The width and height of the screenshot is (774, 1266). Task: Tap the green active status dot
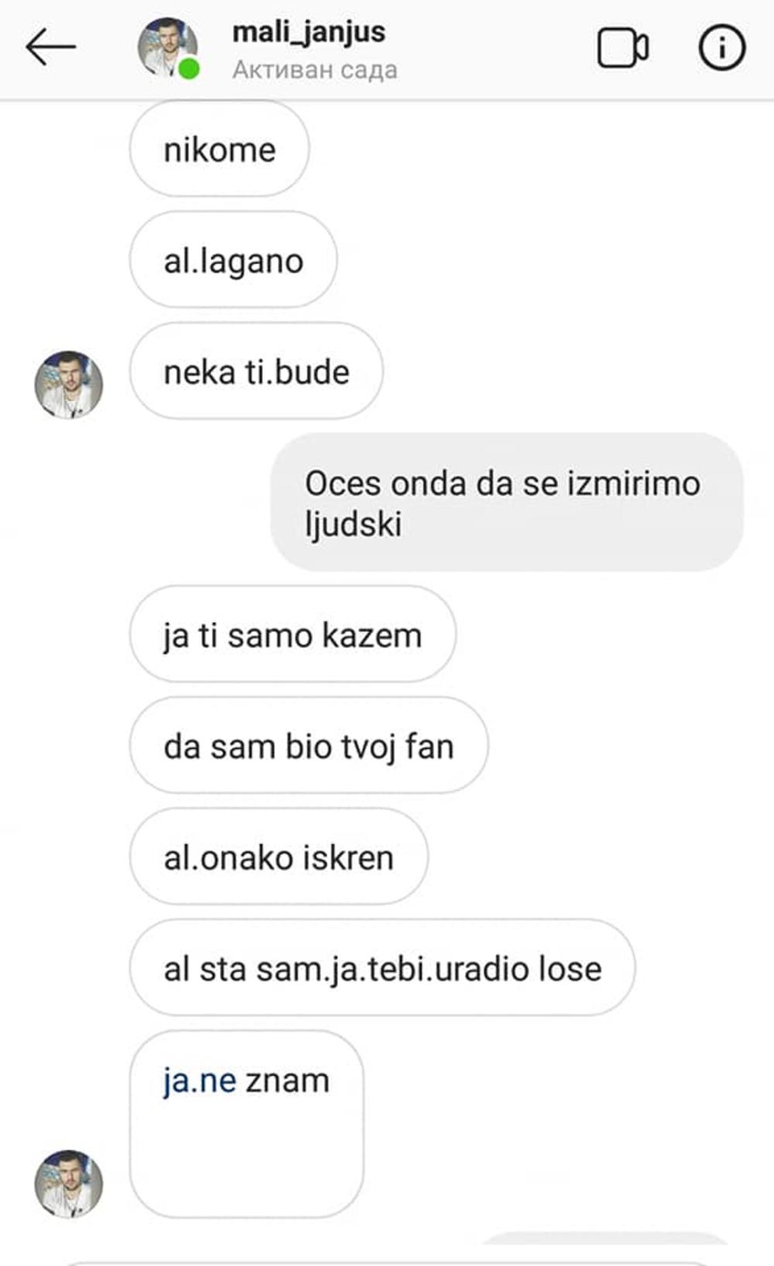189,70
